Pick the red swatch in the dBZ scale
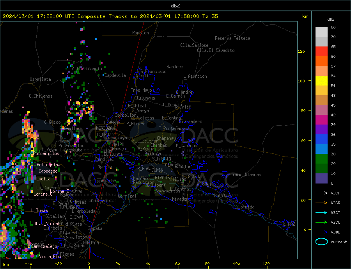 (321, 51)
